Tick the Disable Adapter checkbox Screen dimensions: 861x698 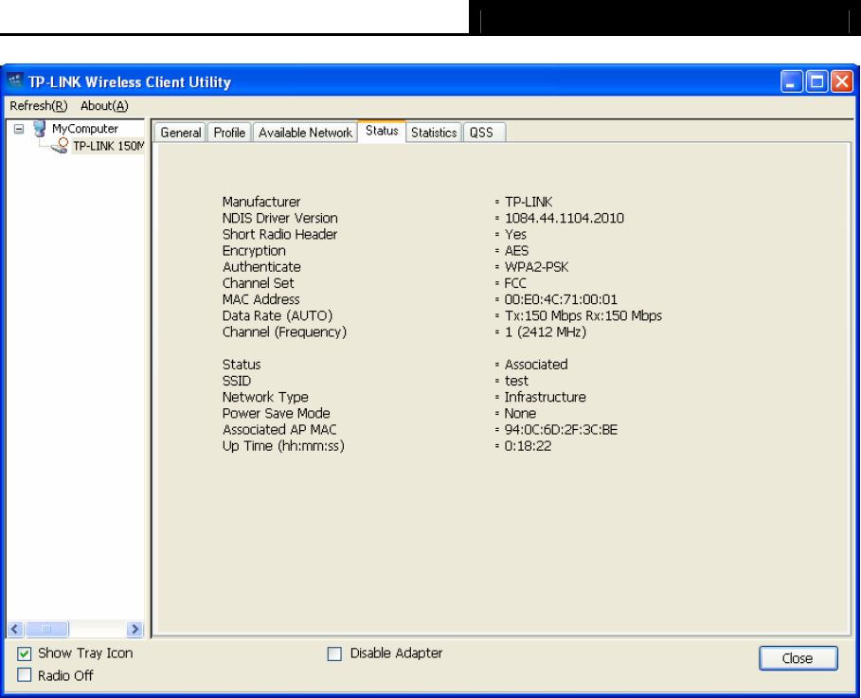pyautogui.click(x=334, y=653)
